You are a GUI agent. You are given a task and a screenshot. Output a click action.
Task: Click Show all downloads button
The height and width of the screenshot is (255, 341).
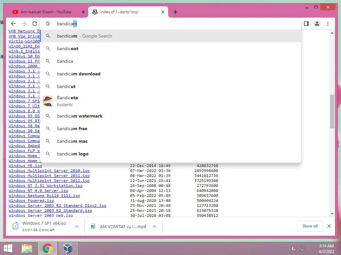coord(310,226)
